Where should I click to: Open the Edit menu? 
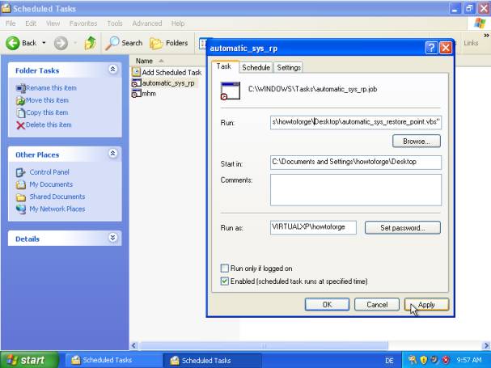[31, 23]
